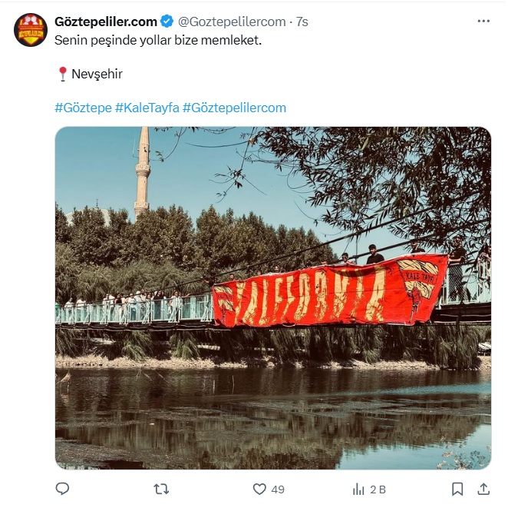Like the tweet with the heart icon

(x=259, y=489)
